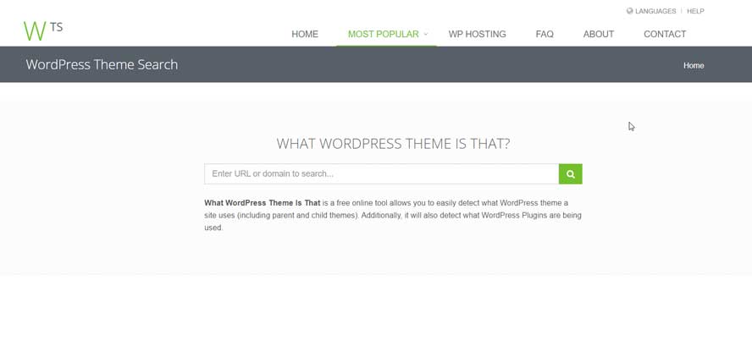Open the Most Popular menu
Viewport: 752px width, 346px height.
[383, 34]
